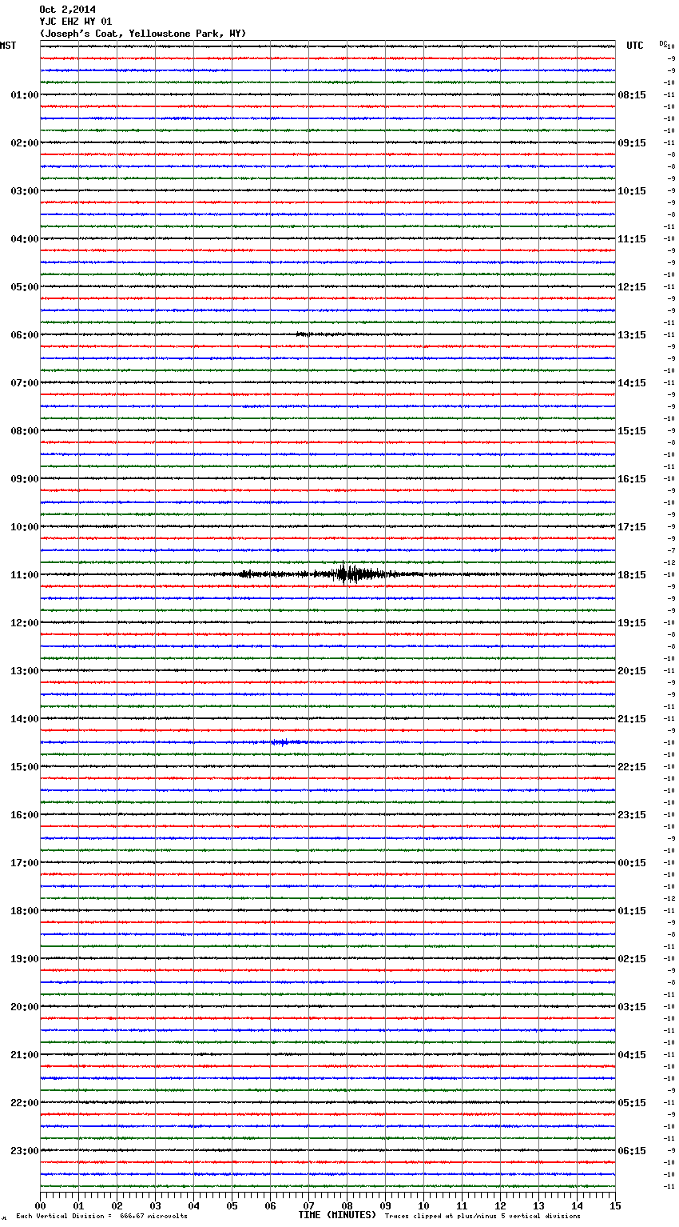The height and width of the screenshot is (1227, 679).
Task: Select the MST time label '09:00'
Action: pos(24,479)
